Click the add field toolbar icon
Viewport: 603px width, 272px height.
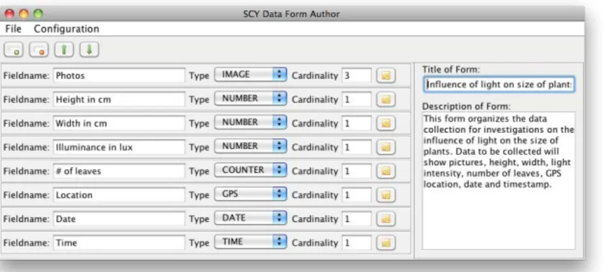point(14,50)
